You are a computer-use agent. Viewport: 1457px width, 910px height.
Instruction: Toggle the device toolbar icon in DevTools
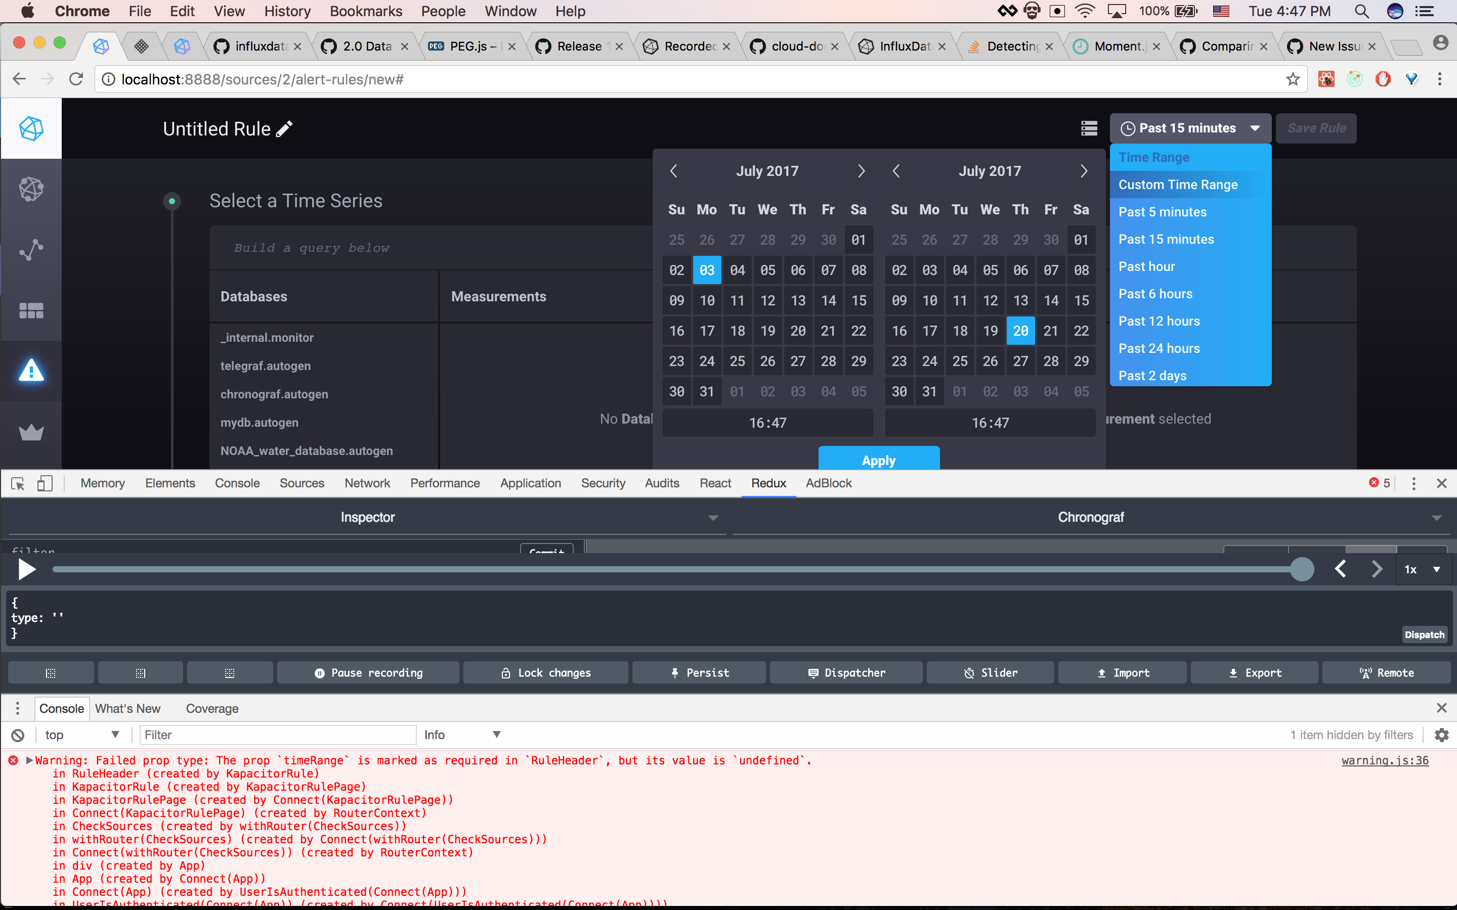click(x=45, y=483)
